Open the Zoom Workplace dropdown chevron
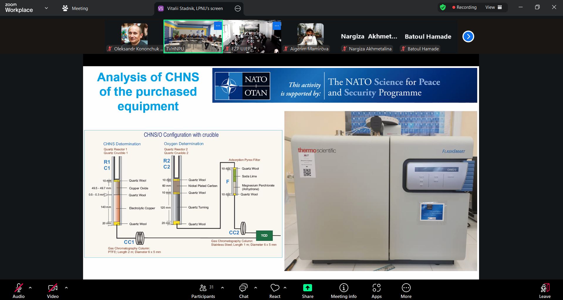This screenshot has height=300, width=563. (46, 8)
